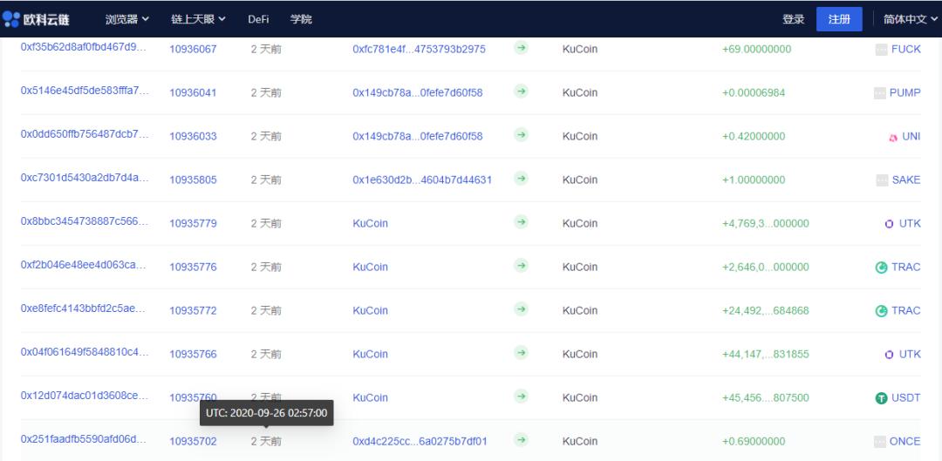Open sender address 0xfc781e4f...4753793b2975
Viewport: 942px width, 461px height.
tap(419, 49)
